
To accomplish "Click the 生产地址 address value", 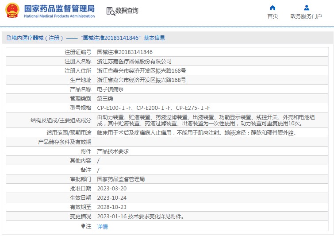I will (142, 80).
